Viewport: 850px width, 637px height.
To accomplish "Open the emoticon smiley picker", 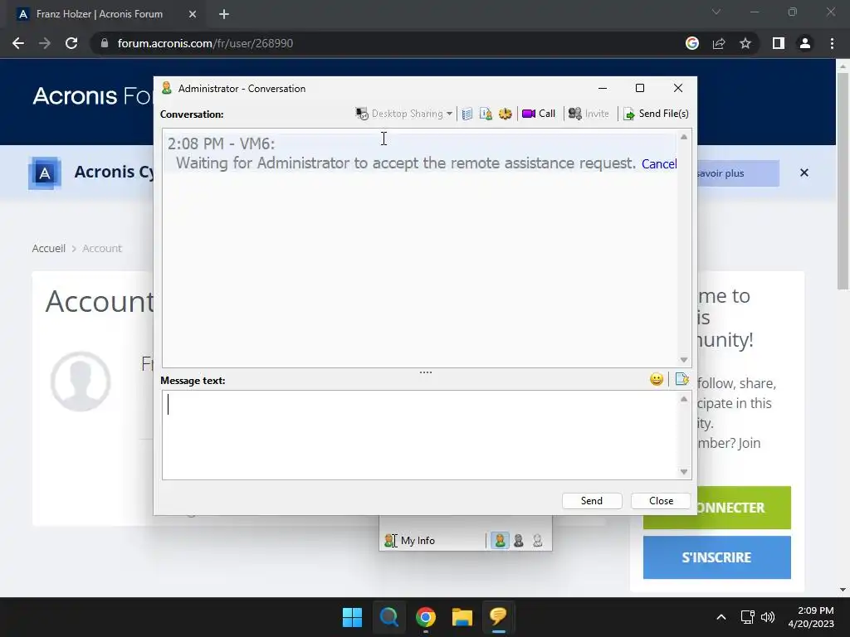I will pyautogui.click(x=657, y=379).
